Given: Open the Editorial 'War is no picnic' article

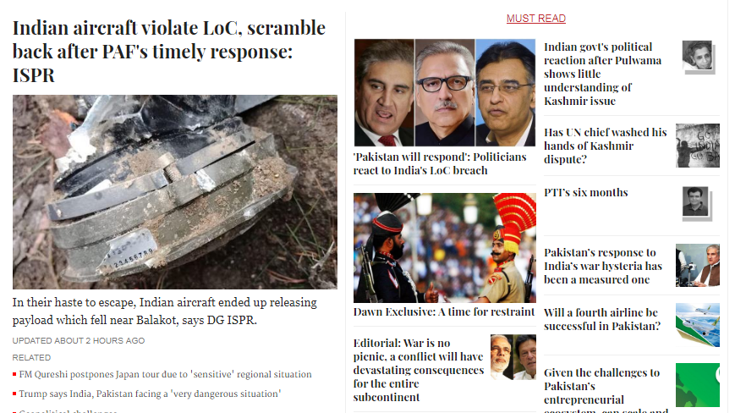Looking at the screenshot, I should (x=419, y=370).
